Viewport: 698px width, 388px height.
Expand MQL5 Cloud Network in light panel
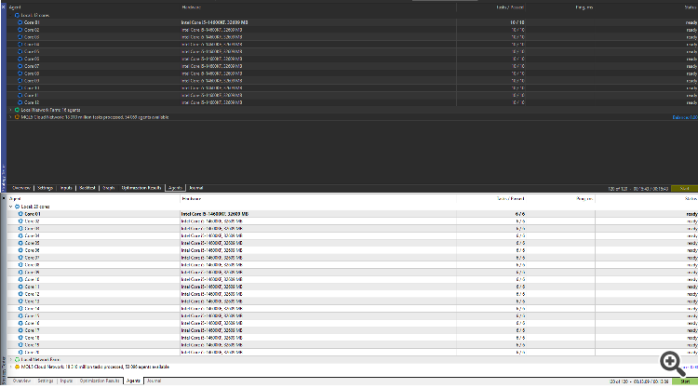11,368
